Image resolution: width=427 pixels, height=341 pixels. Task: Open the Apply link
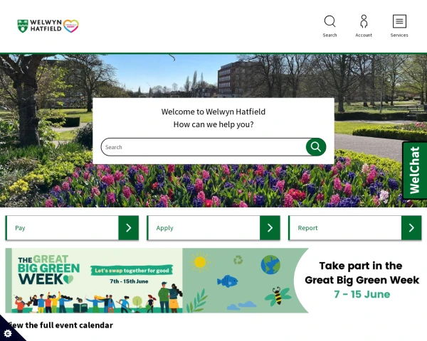pos(165,228)
